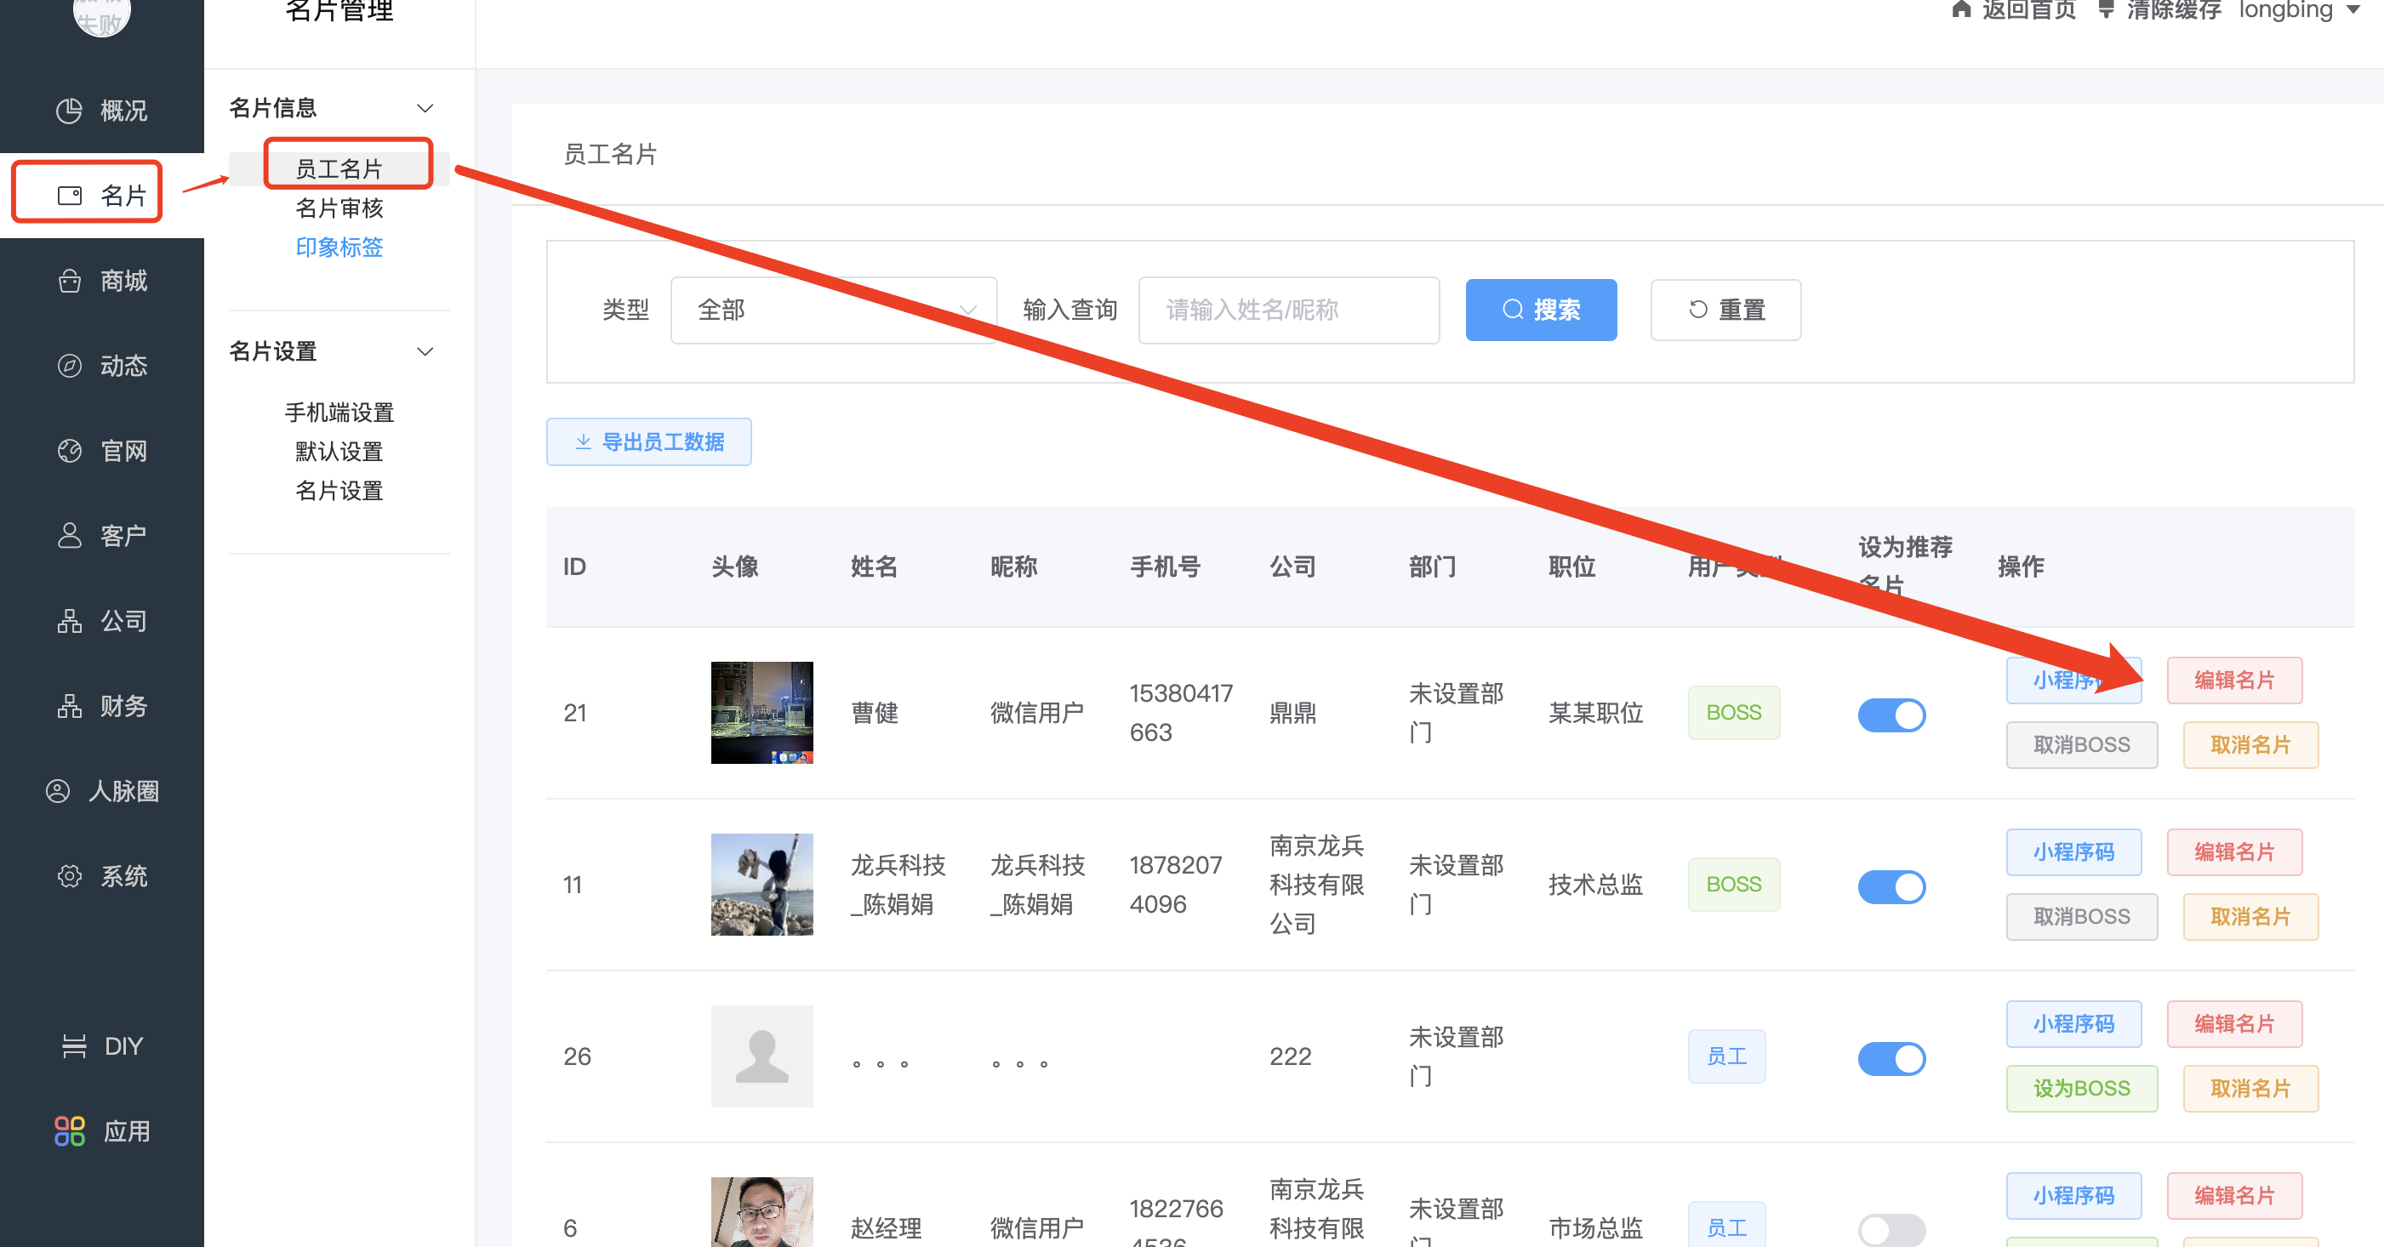Click the placeholder avatar for ID 26
The width and height of the screenshot is (2384, 1247).
click(761, 1056)
